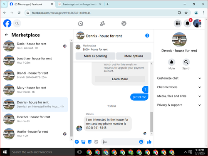Viewport: 208px width, 156px height.
Task: Show hidden system tray icons
Action: click(186, 152)
